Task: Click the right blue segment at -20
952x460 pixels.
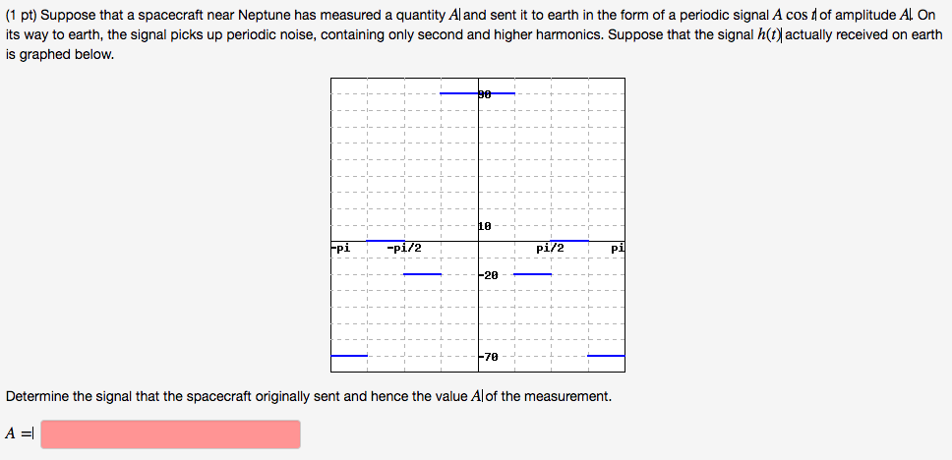Action: point(533,274)
